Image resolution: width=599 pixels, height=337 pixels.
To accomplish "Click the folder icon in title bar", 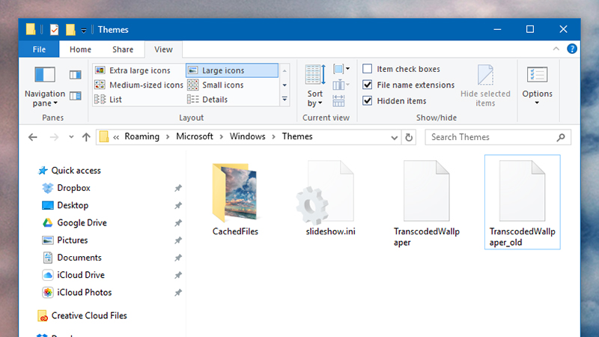I will (31, 29).
